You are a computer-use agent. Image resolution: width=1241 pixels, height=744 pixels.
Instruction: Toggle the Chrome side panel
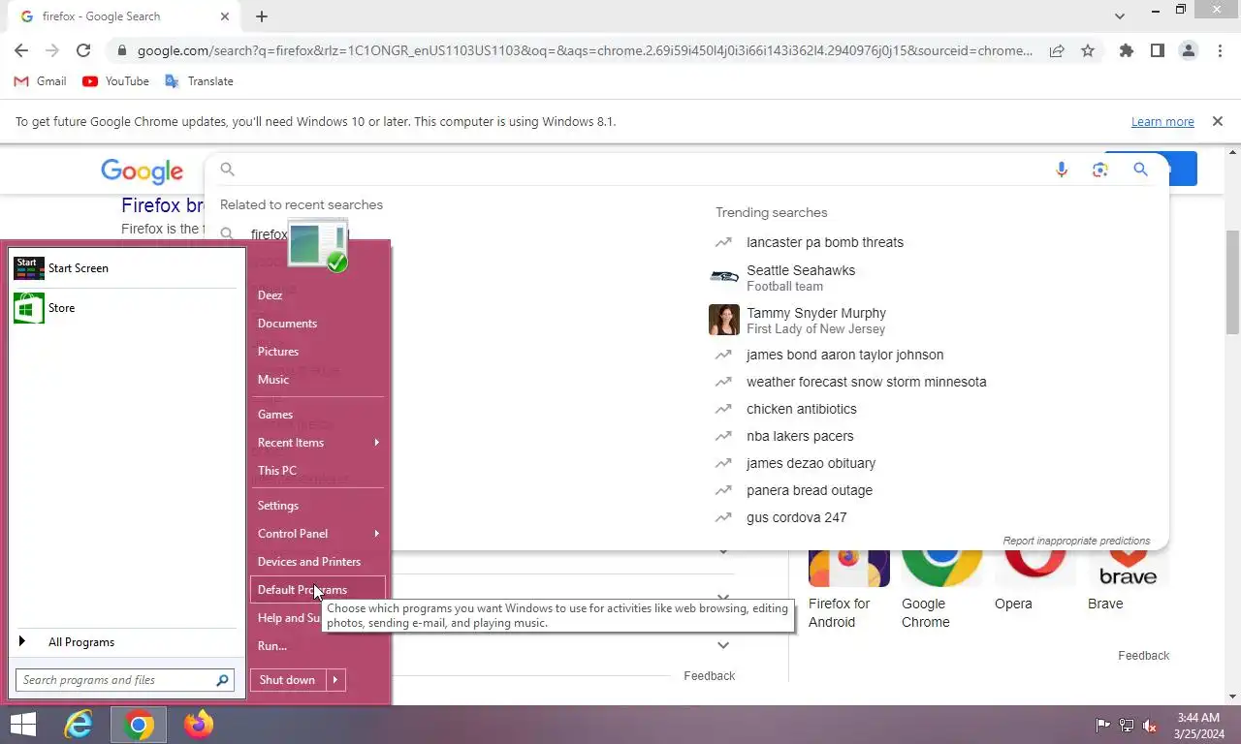click(x=1157, y=50)
